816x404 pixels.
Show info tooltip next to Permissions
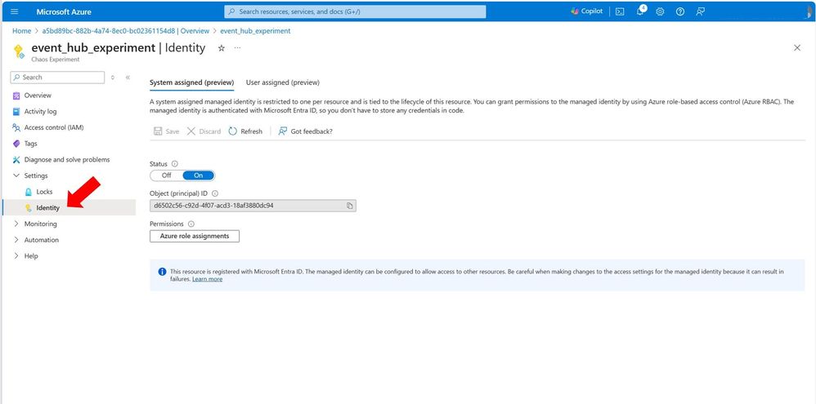[191, 224]
